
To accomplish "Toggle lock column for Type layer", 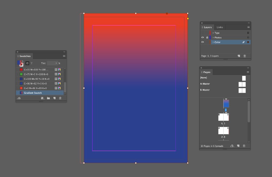I will (207, 33).
